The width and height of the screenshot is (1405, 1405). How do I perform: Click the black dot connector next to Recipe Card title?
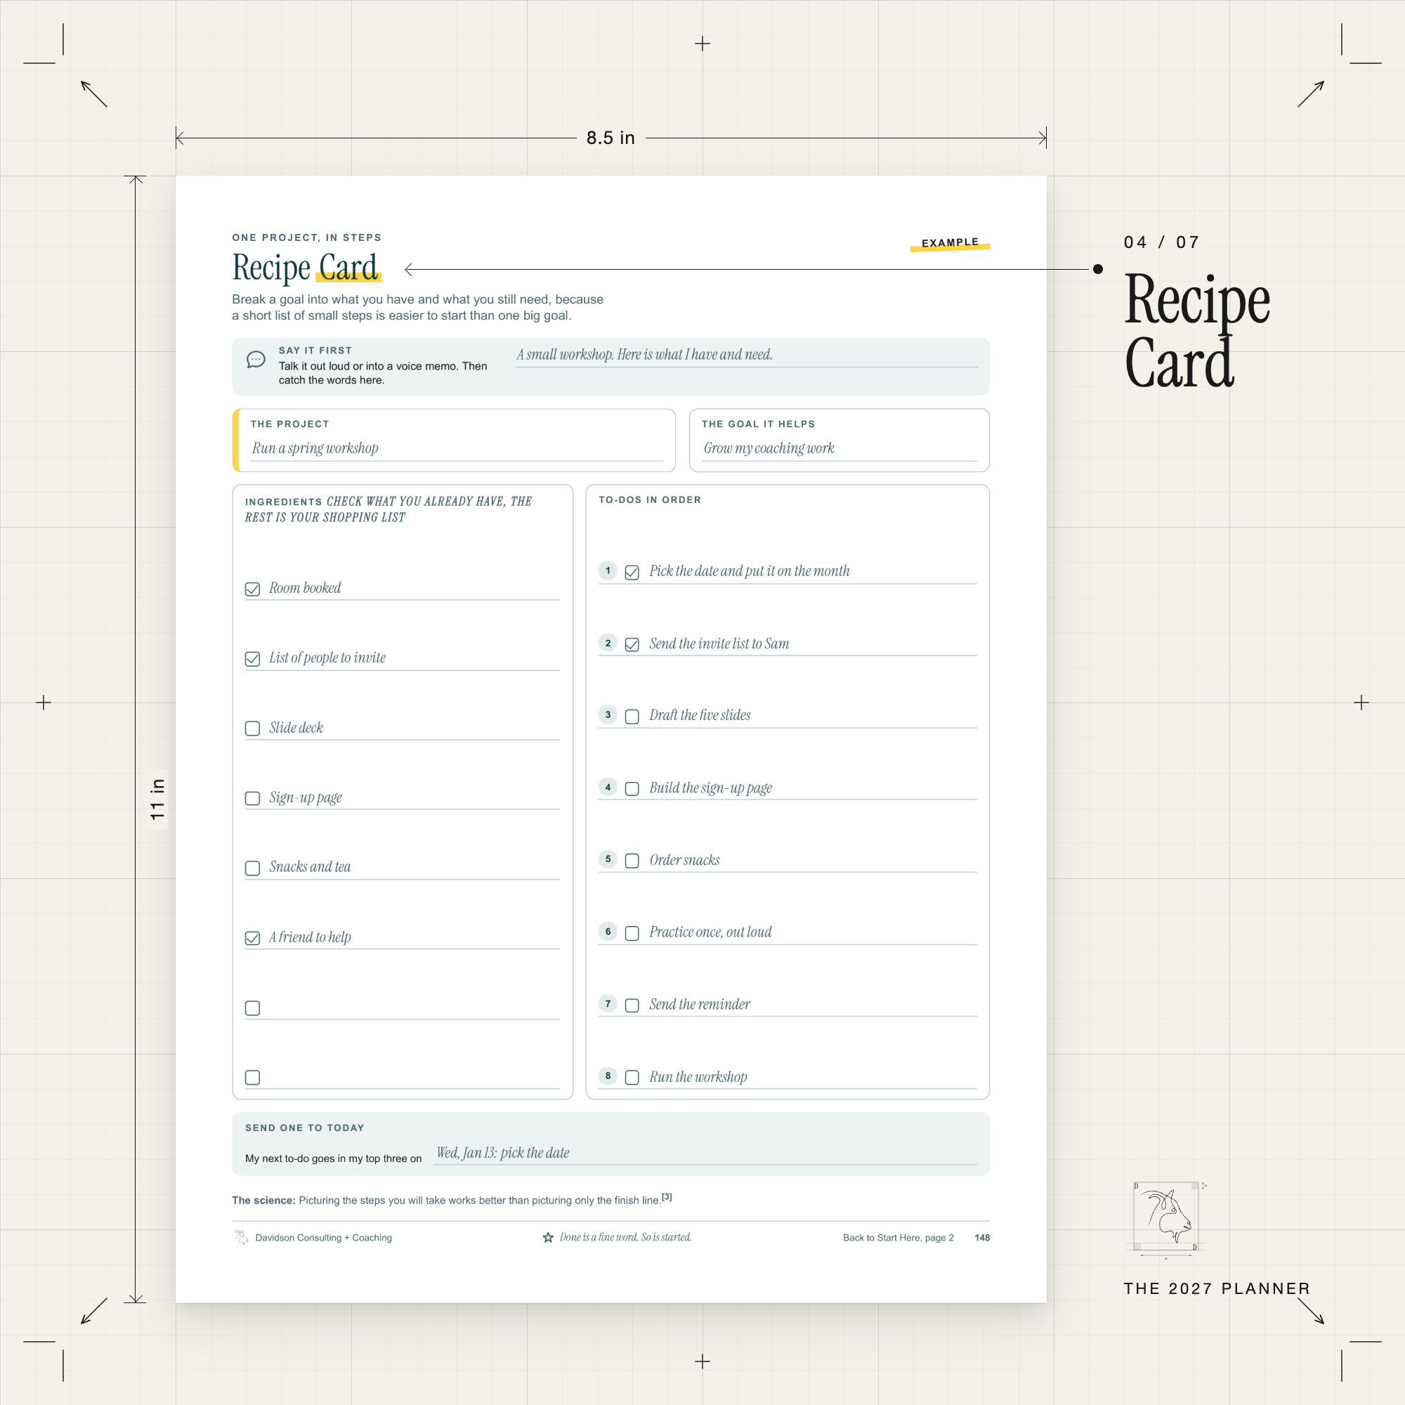[1098, 269]
